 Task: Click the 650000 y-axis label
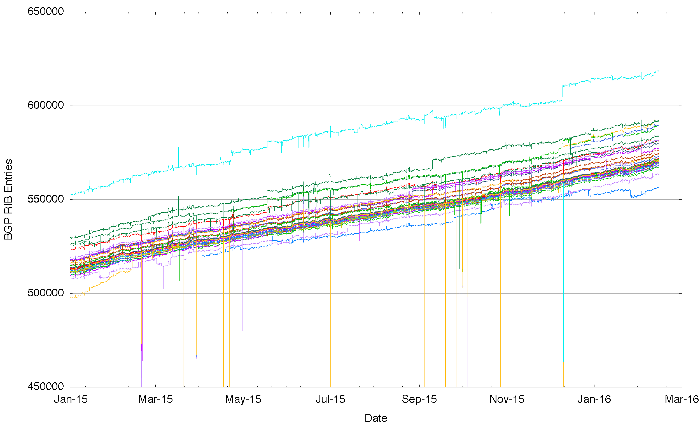coord(45,12)
